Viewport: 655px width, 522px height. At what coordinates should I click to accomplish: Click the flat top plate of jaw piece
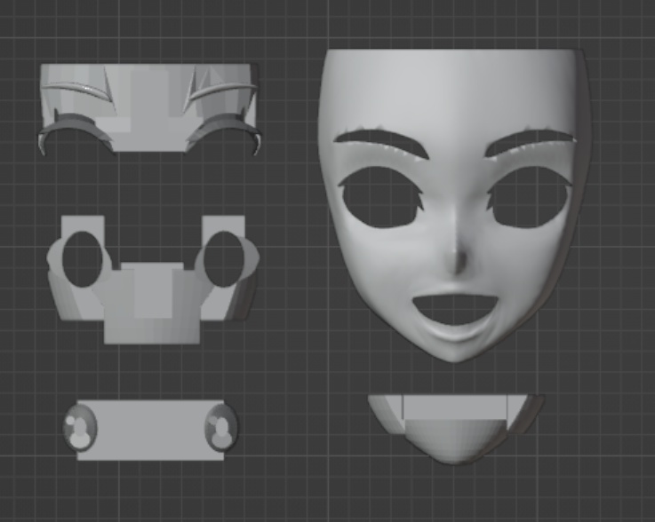point(455,407)
